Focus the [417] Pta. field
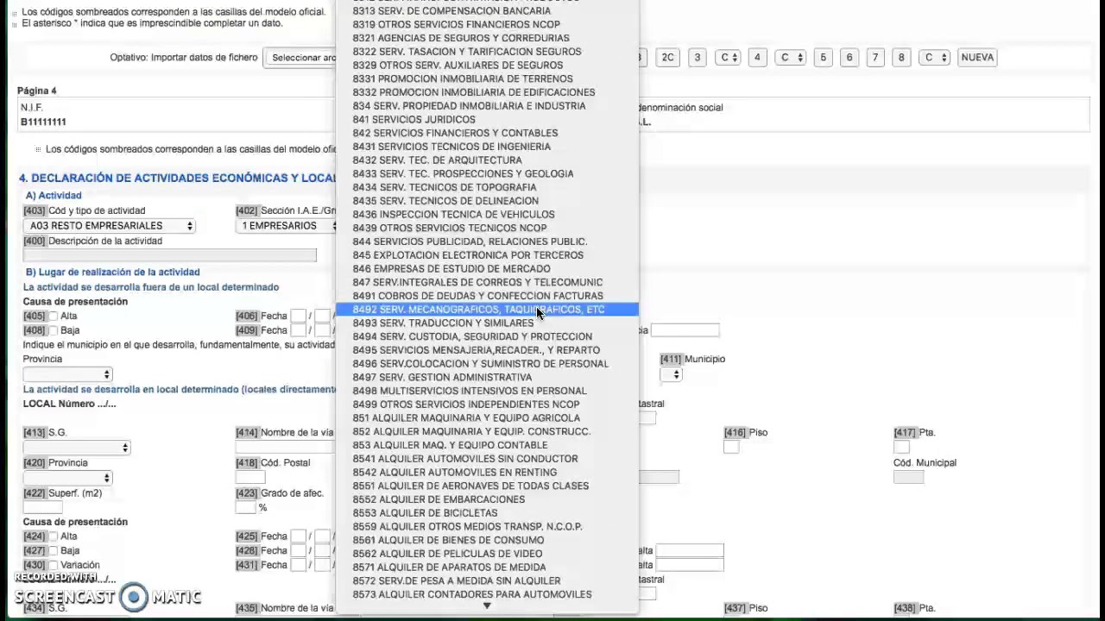 [x=901, y=447]
